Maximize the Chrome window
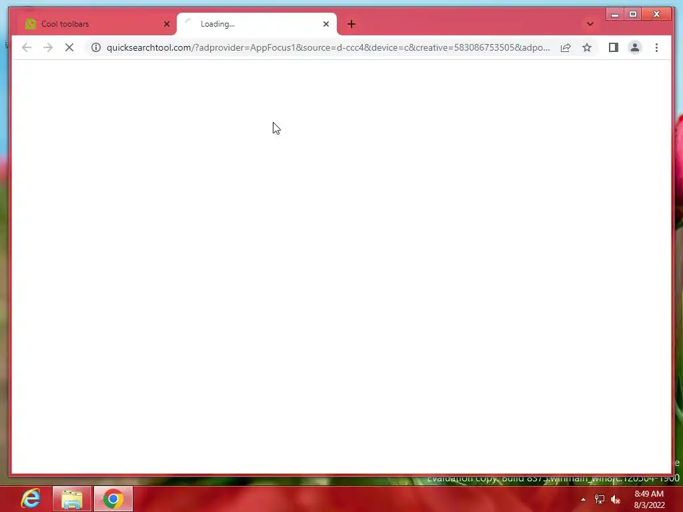 (633, 15)
